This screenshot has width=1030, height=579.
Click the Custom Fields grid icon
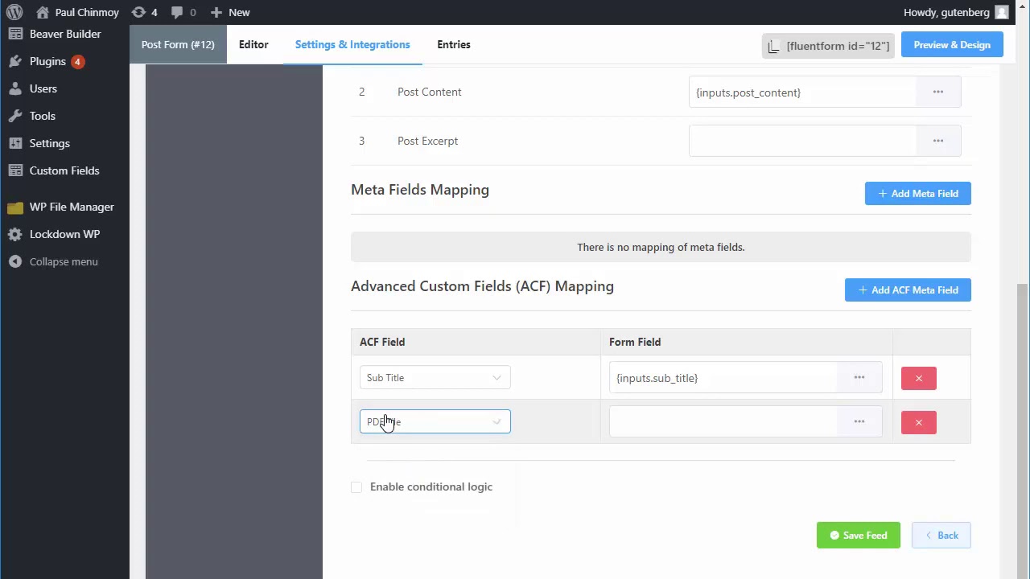[x=15, y=170]
